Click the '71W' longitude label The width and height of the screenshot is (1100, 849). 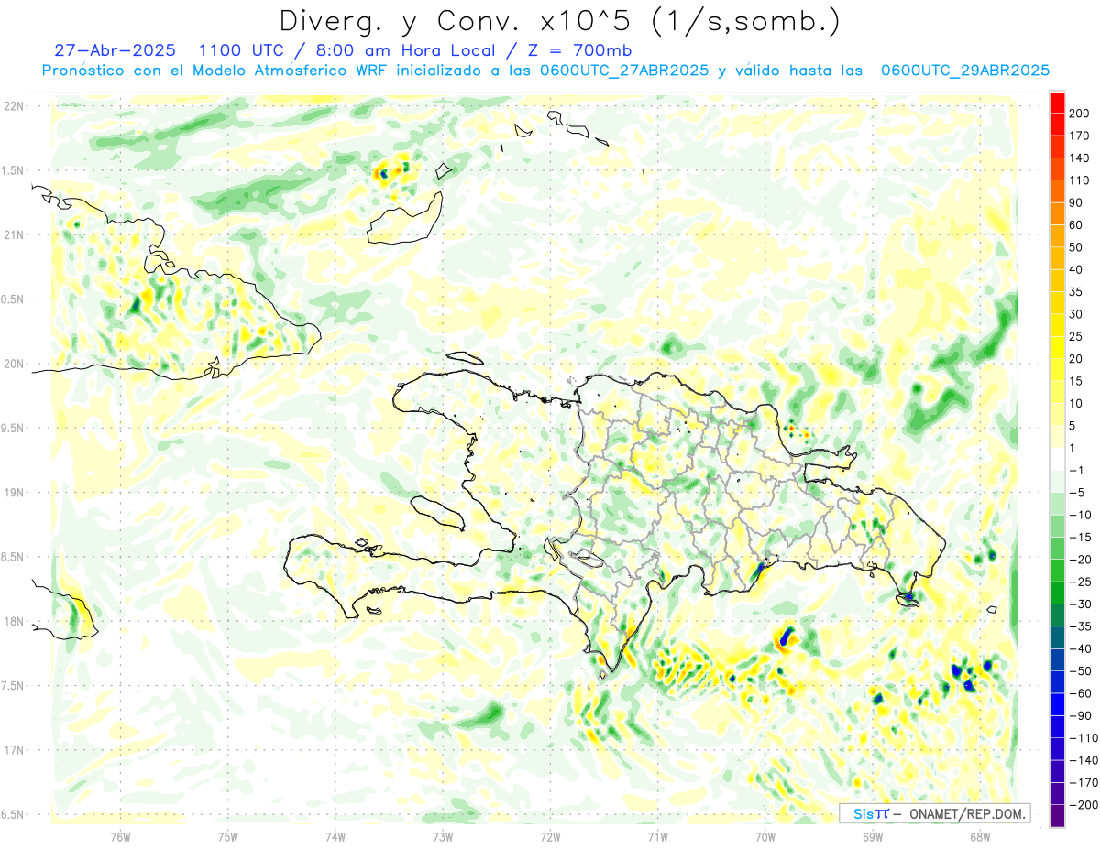click(657, 836)
